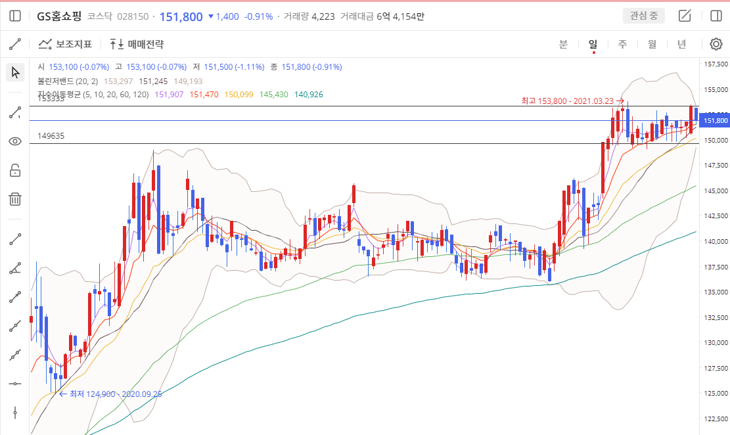Switch to 년 yearly chart
The height and width of the screenshot is (435, 730).
tap(682, 44)
